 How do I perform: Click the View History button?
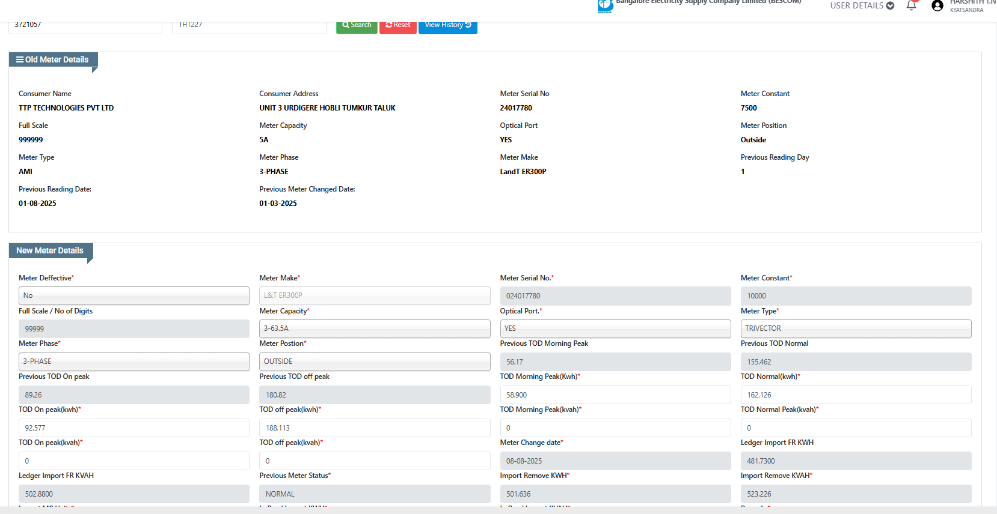pyautogui.click(x=447, y=25)
